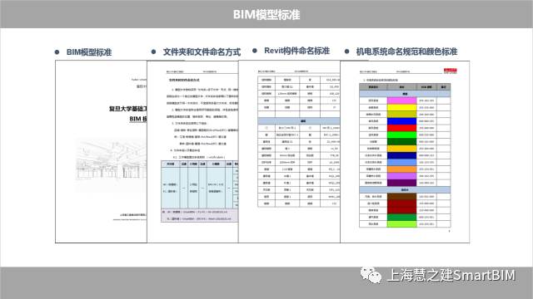Viewport: 533px width, 299px height.
Task: Open the 复旦大学 BIM cover page thumbnail
Action: (x=101, y=151)
